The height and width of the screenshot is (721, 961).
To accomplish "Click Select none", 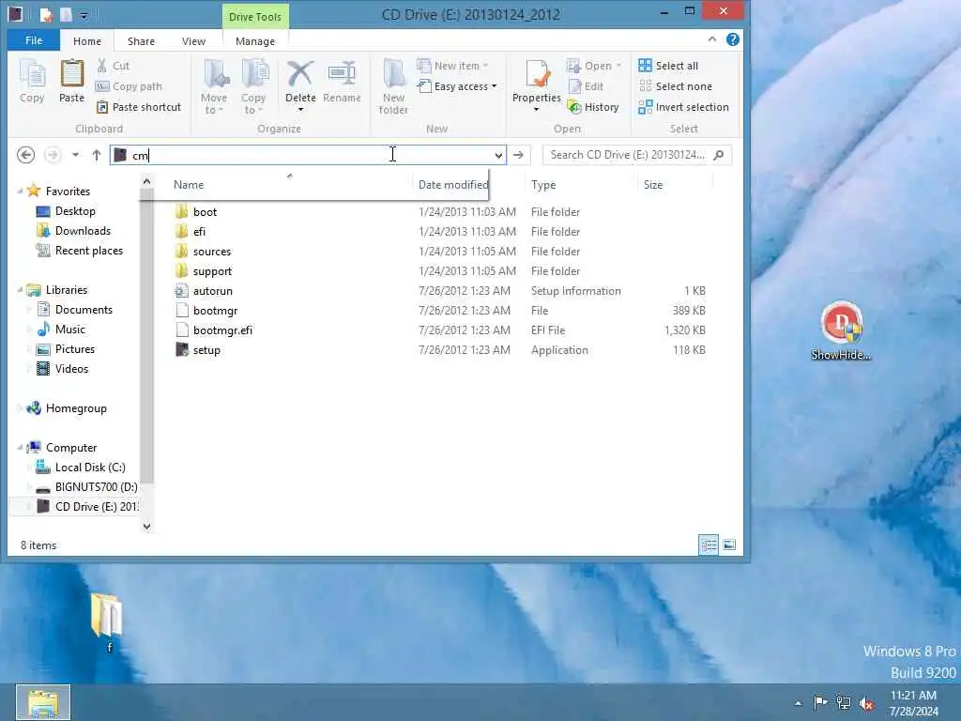I will click(x=675, y=86).
